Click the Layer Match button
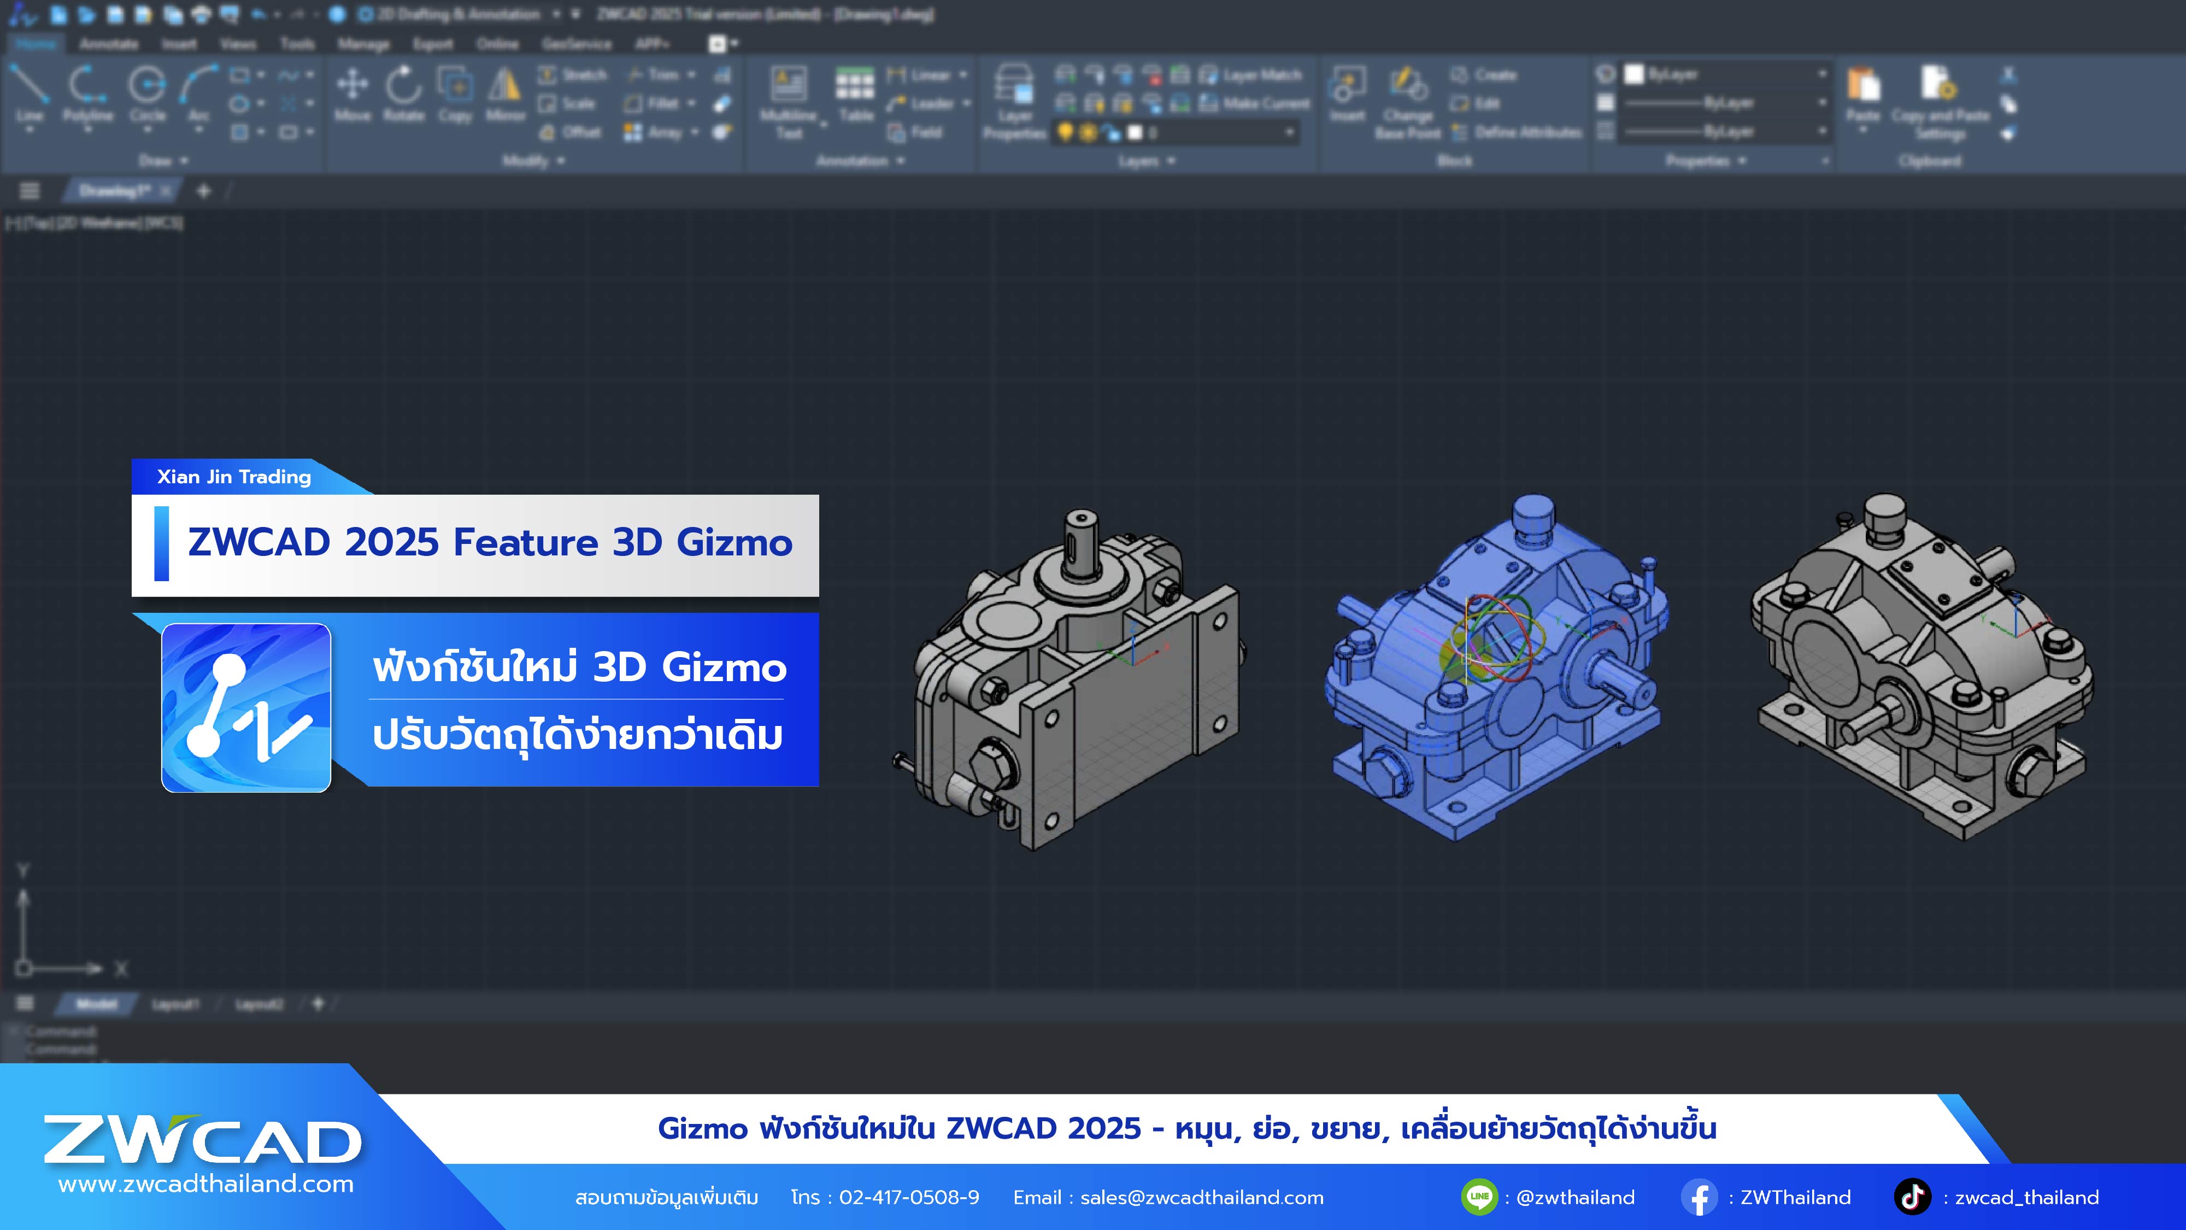Image resolution: width=2186 pixels, height=1230 pixels. [x=1250, y=75]
